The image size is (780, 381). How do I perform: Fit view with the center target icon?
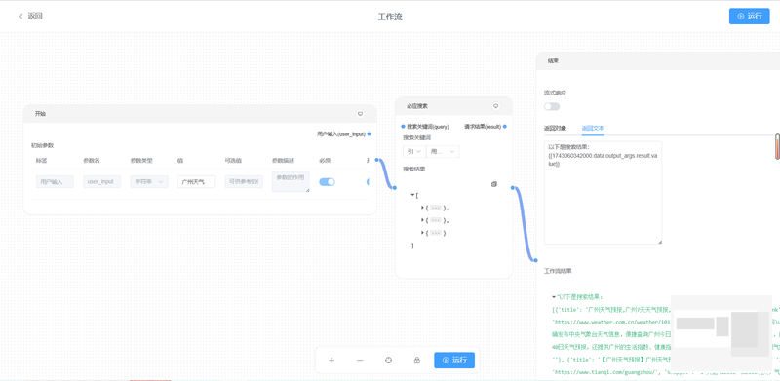tap(388, 361)
